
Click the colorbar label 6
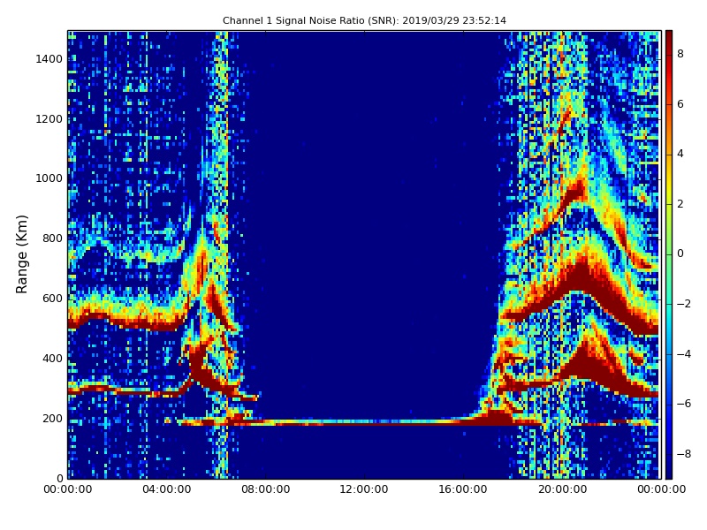point(680,104)
